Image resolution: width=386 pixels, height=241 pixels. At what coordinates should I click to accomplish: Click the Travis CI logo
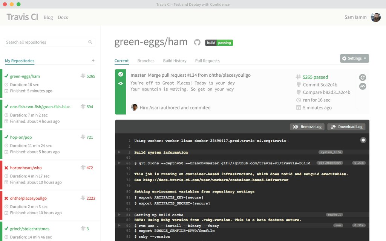[x=22, y=17]
